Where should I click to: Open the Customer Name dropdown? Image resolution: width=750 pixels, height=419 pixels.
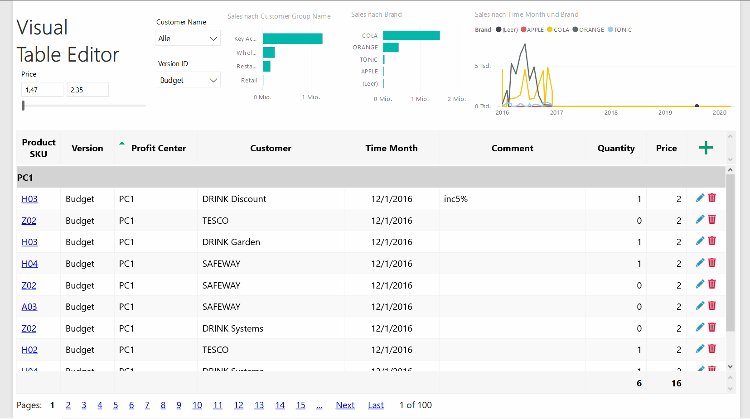(188, 39)
